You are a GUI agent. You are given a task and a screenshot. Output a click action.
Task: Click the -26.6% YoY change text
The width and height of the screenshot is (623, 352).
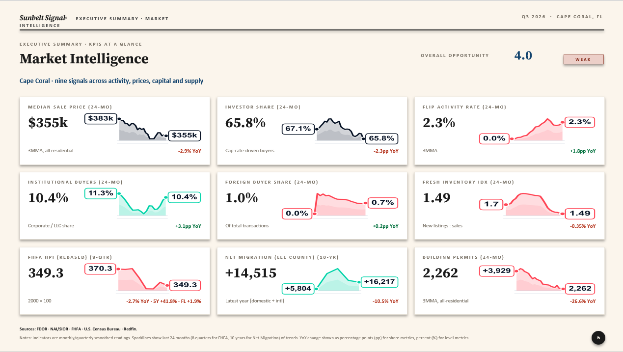582,301
